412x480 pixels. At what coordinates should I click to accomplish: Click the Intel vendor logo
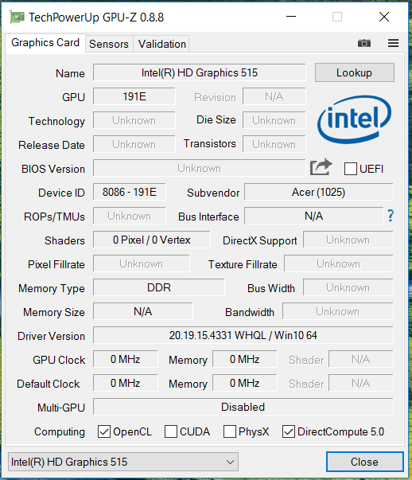pos(354,119)
